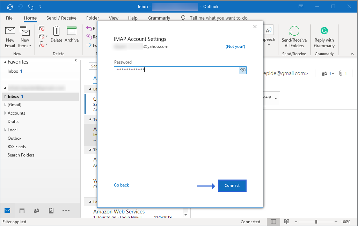Open the View tab
Image resolution: width=358 pixels, height=226 pixels.
(x=114, y=18)
